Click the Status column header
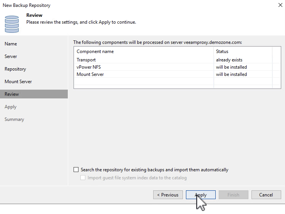285x214 pixels. (222, 51)
